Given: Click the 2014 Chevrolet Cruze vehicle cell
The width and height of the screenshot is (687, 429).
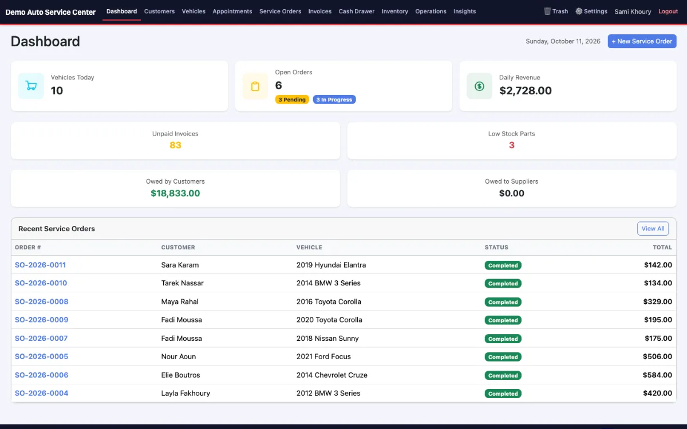Looking at the screenshot, I should click(332, 375).
